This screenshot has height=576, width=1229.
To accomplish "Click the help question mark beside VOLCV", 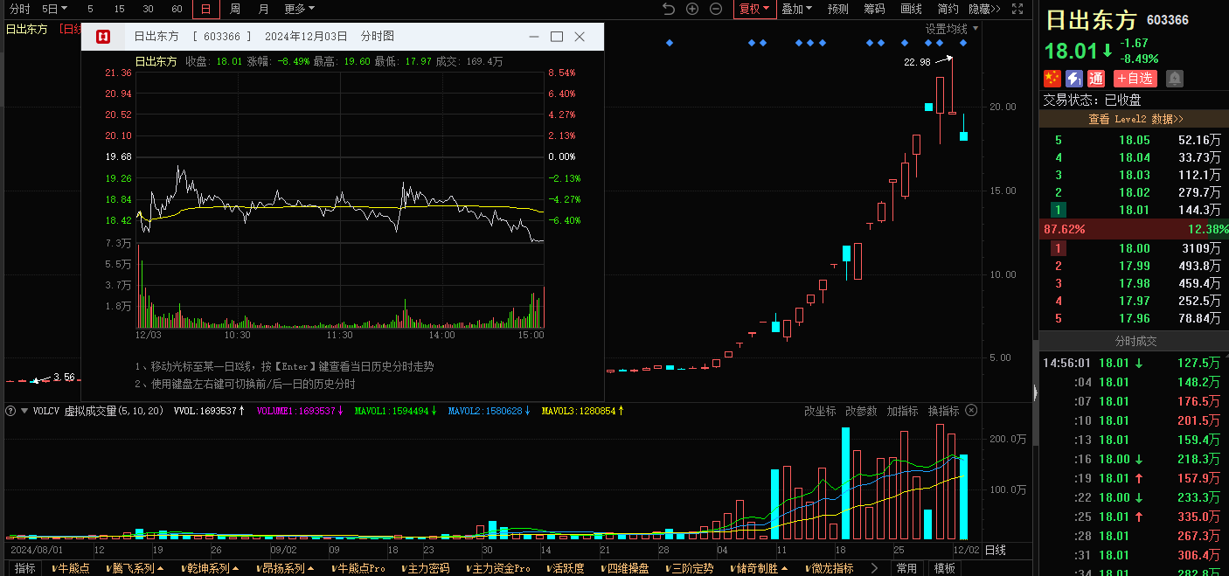I will 11,411.
